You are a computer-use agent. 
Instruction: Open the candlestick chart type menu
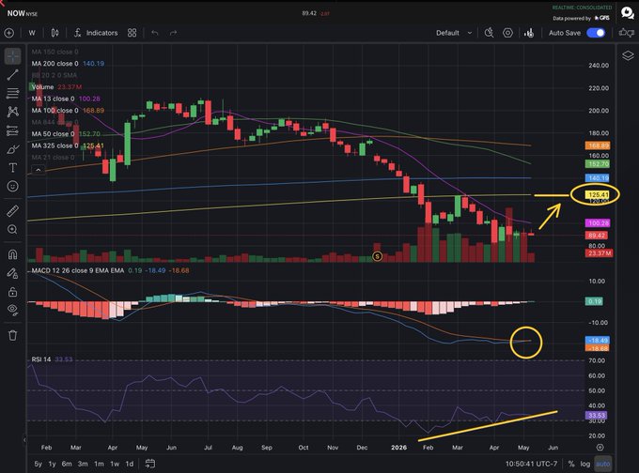55,33
